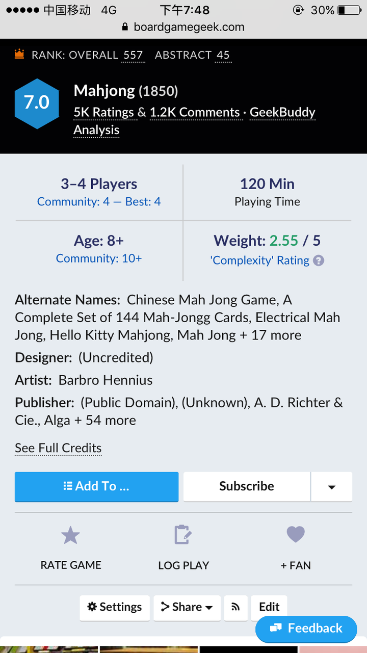Open the Feedback button

coord(306,629)
